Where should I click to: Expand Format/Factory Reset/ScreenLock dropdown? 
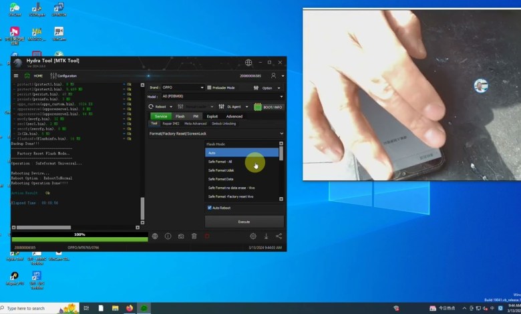[x=216, y=134]
